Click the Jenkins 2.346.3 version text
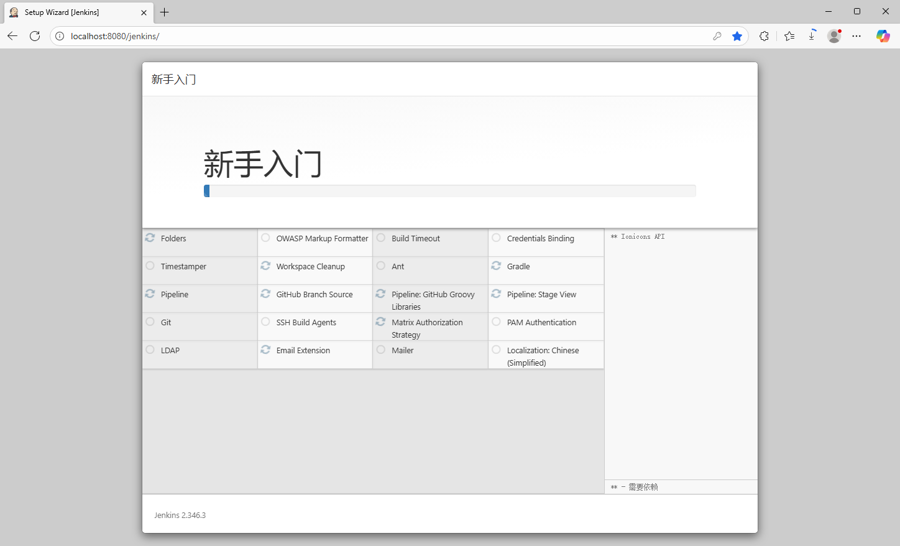Viewport: 900px width, 546px height. click(x=180, y=515)
